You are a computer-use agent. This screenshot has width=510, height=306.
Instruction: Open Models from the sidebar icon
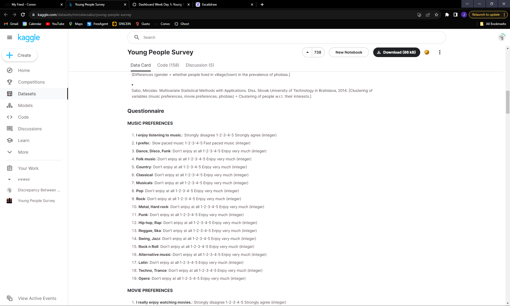pyautogui.click(x=10, y=105)
